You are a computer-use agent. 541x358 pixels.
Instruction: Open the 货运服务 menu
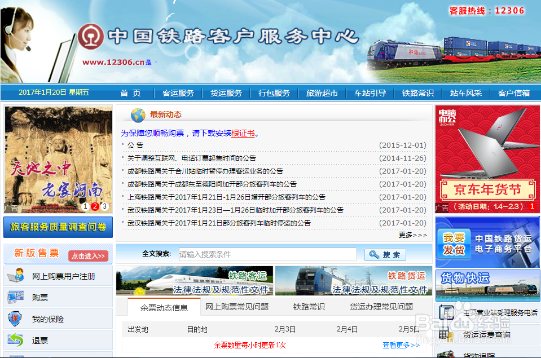(226, 93)
